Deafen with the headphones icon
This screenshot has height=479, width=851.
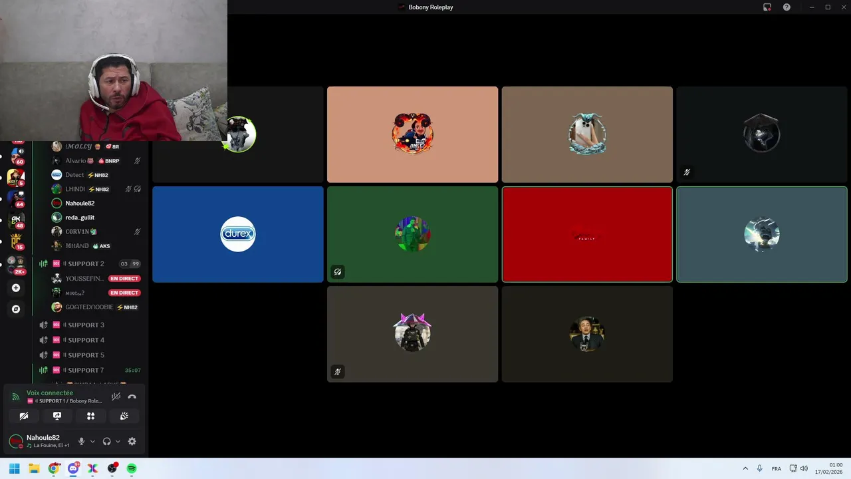(106, 441)
